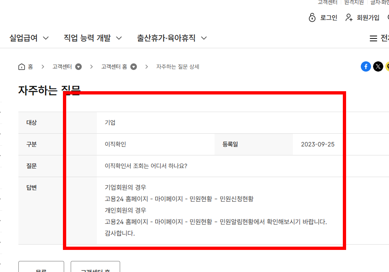Open the 로그인 link
This screenshot has height=272, width=389.
[329, 17]
